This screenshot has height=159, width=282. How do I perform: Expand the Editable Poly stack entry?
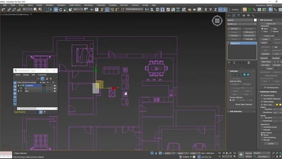point(229,43)
